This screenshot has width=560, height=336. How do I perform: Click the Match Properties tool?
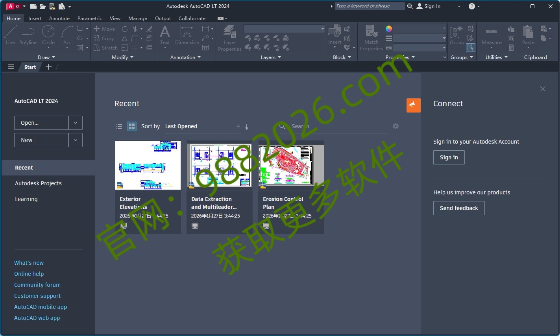pos(371,38)
